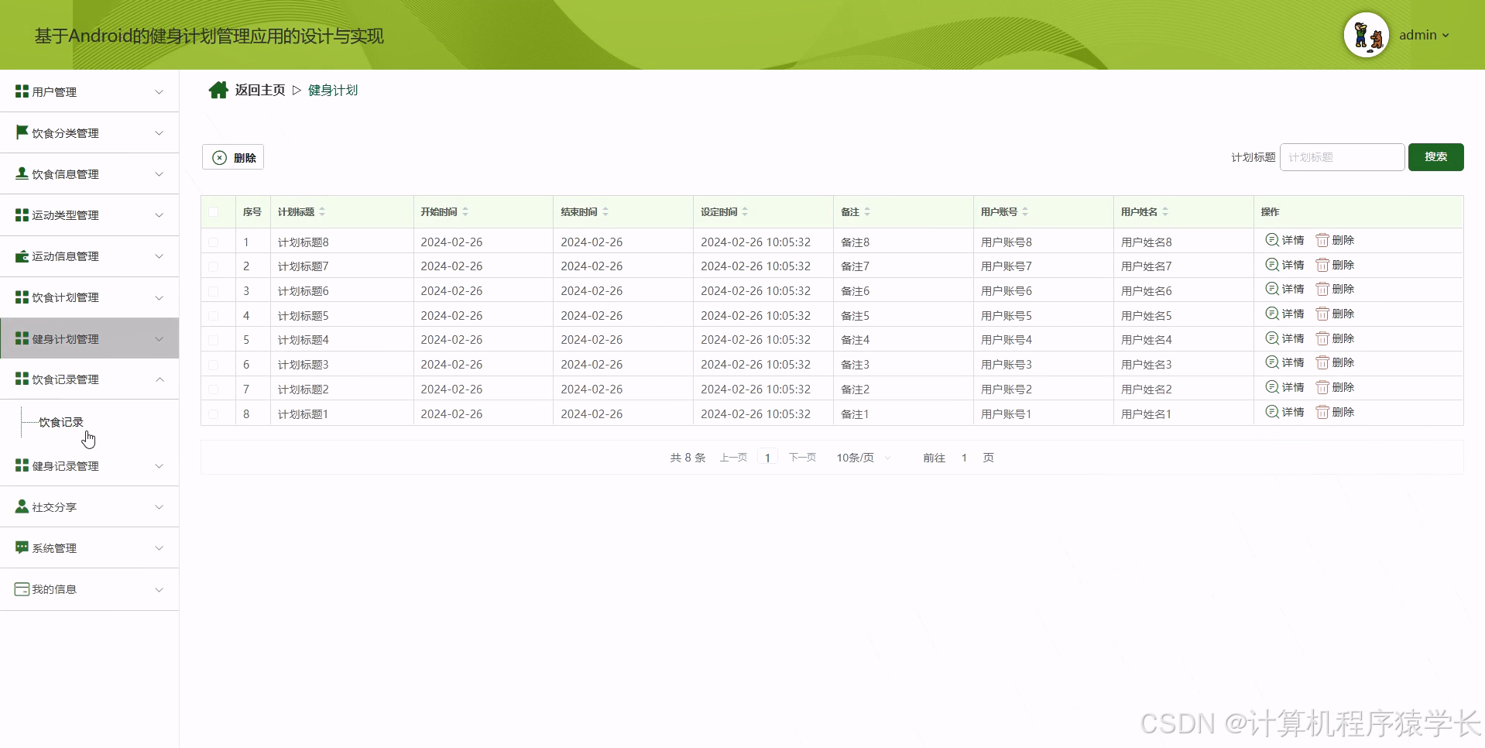The image size is (1485, 748).
Task: Open the 10条/页 page size dropdown
Action: tap(863, 458)
